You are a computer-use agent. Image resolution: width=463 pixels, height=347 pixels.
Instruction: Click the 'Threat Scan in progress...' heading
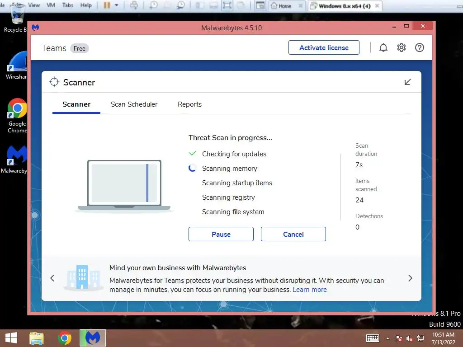(230, 137)
